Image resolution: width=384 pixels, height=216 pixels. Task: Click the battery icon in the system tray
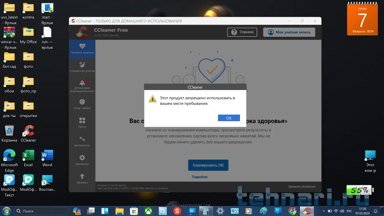click(330, 211)
